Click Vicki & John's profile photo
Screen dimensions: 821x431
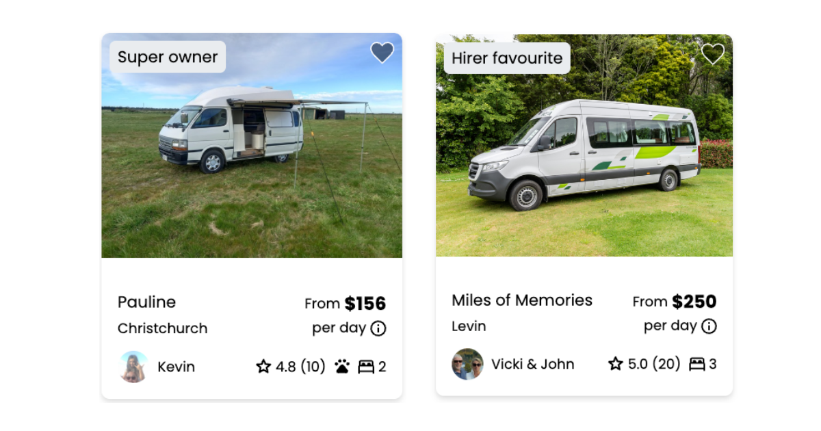pos(467,364)
